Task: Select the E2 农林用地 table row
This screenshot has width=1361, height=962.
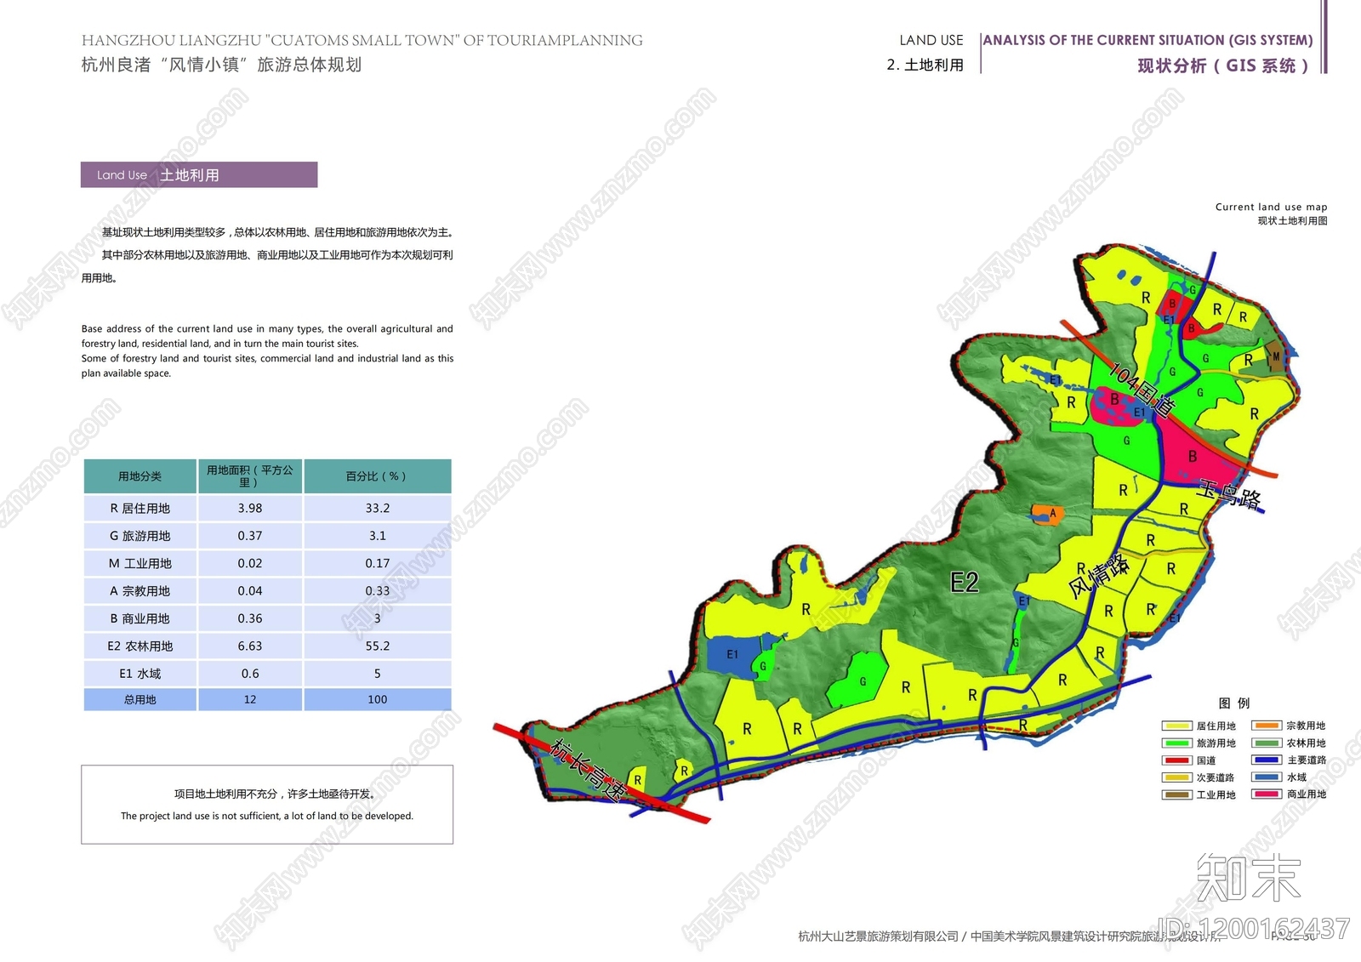Action: coord(267,646)
